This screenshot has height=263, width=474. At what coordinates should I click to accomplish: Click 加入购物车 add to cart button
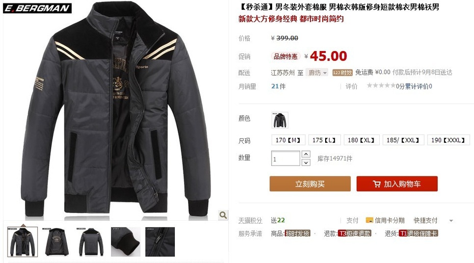(397, 184)
